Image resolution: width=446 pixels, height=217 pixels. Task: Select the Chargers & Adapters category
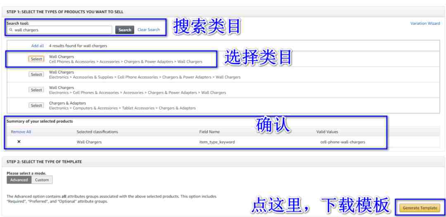pyautogui.click(x=36, y=105)
